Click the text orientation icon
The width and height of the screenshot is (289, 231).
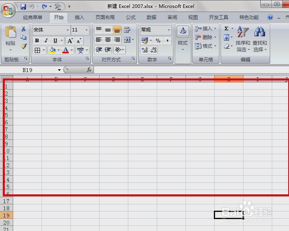coord(118,49)
